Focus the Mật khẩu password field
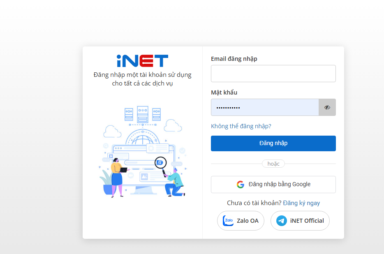This screenshot has width=384, height=254. pyautogui.click(x=265, y=107)
